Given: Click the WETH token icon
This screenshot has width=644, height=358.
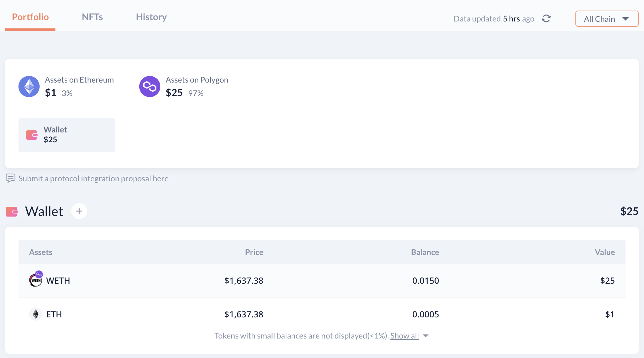Looking at the screenshot, I should pyautogui.click(x=36, y=280).
